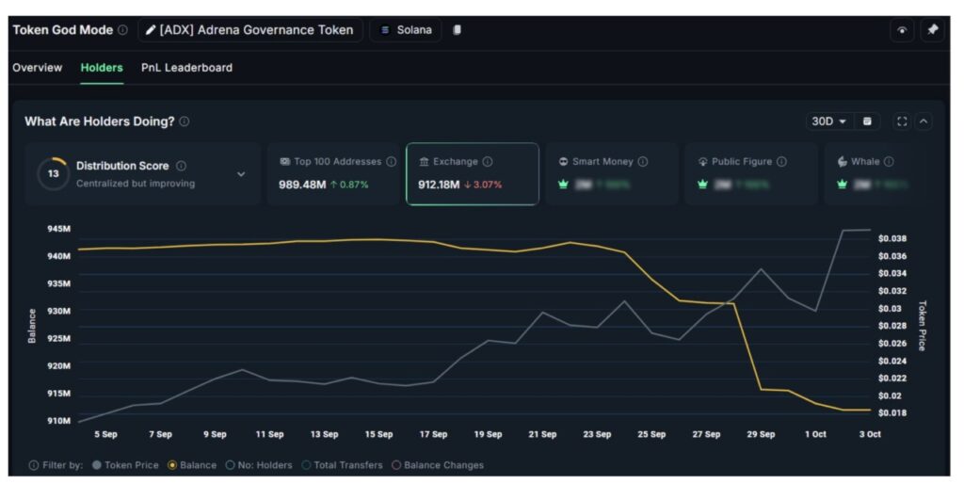Open the PnL Leaderboard tab
The width and height of the screenshot is (964, 484).
point(186,68)
